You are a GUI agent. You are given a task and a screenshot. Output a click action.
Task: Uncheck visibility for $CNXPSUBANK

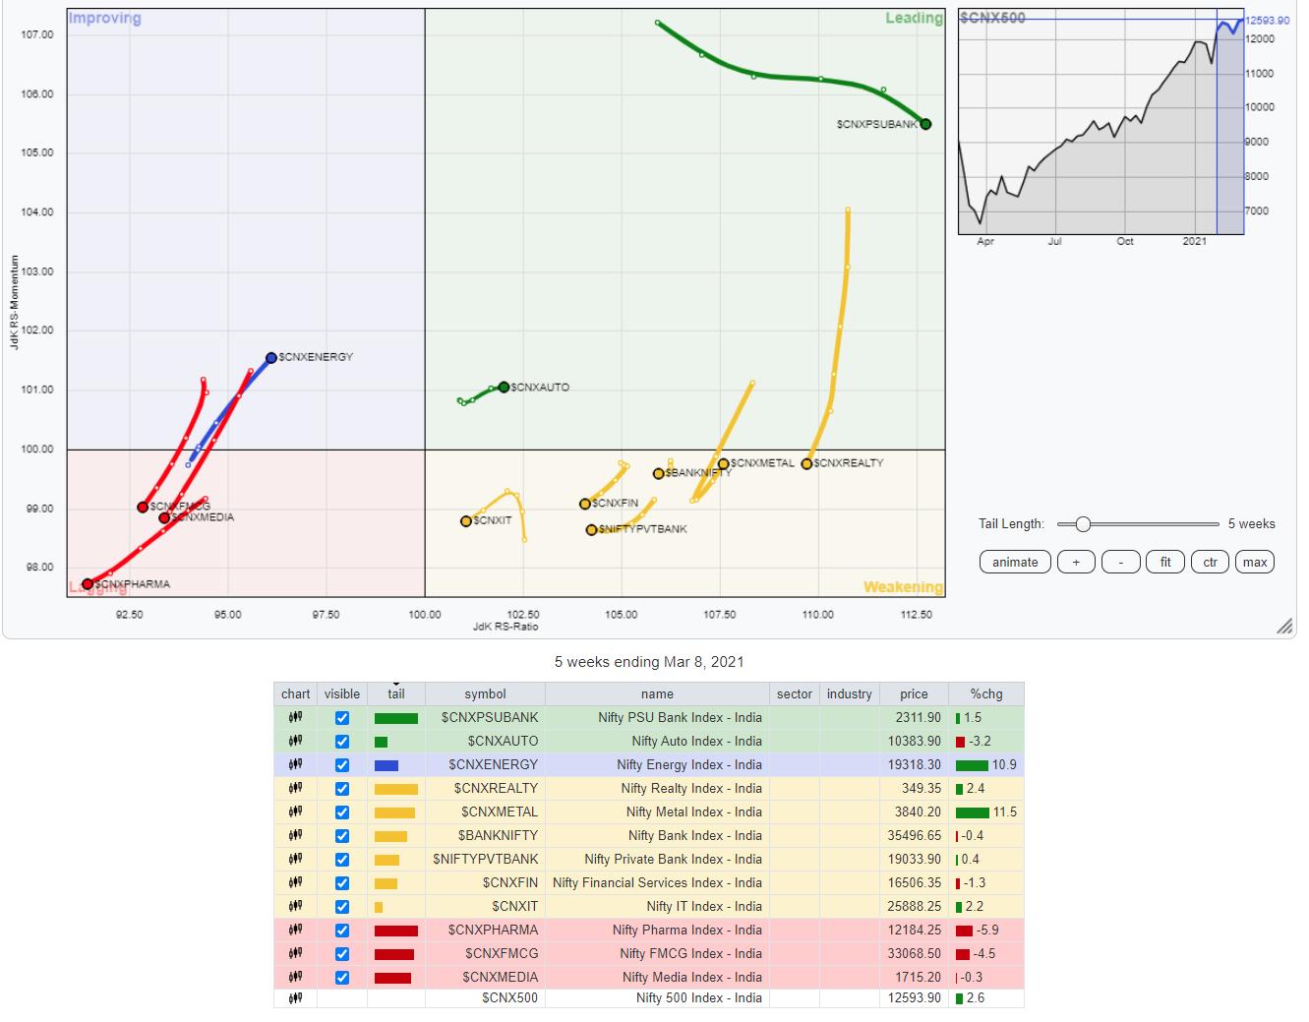[x=342, y=718]
